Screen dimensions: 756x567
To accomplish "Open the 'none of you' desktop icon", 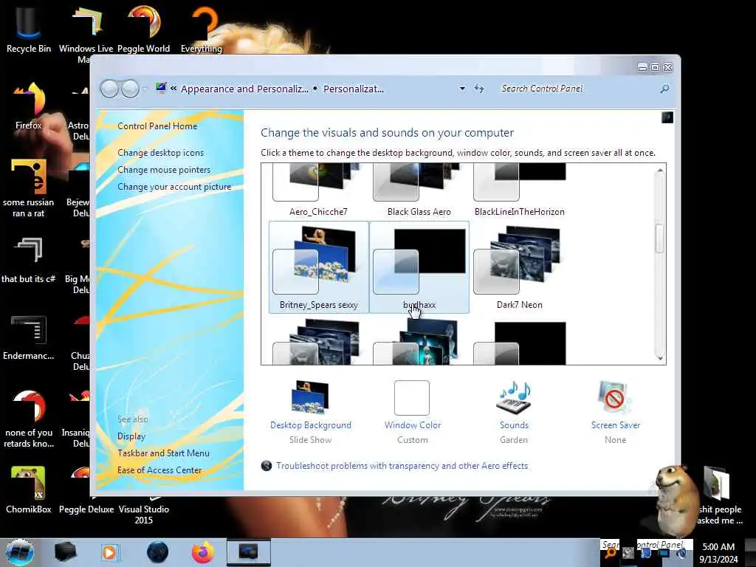I will 29,419.
